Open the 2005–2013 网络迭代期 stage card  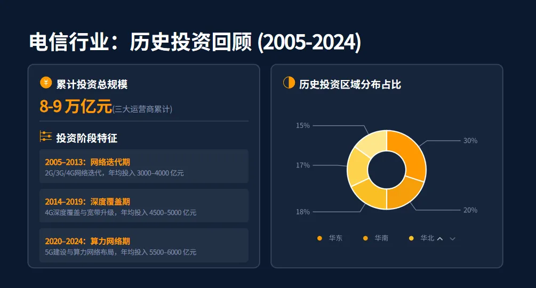[x=144, y=166]
